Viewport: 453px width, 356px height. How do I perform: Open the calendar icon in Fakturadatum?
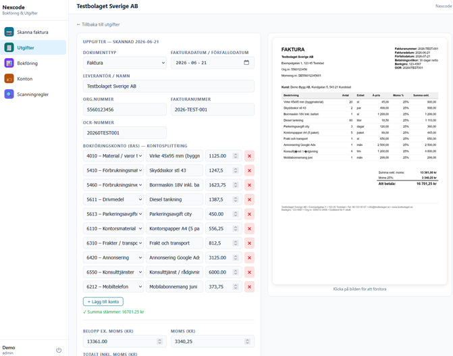click(x=246, y=62)
